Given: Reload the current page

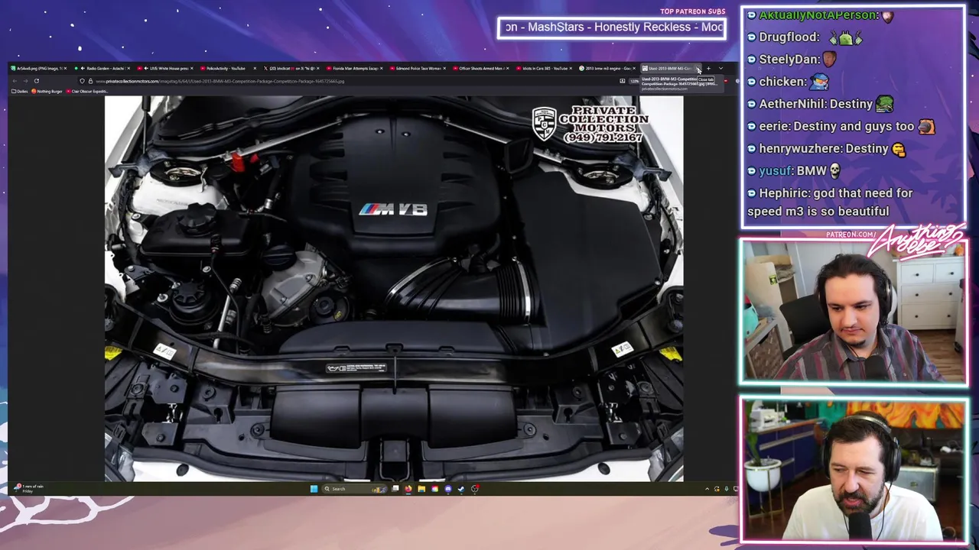Looking at the screenshot, I should pos(36,81).
